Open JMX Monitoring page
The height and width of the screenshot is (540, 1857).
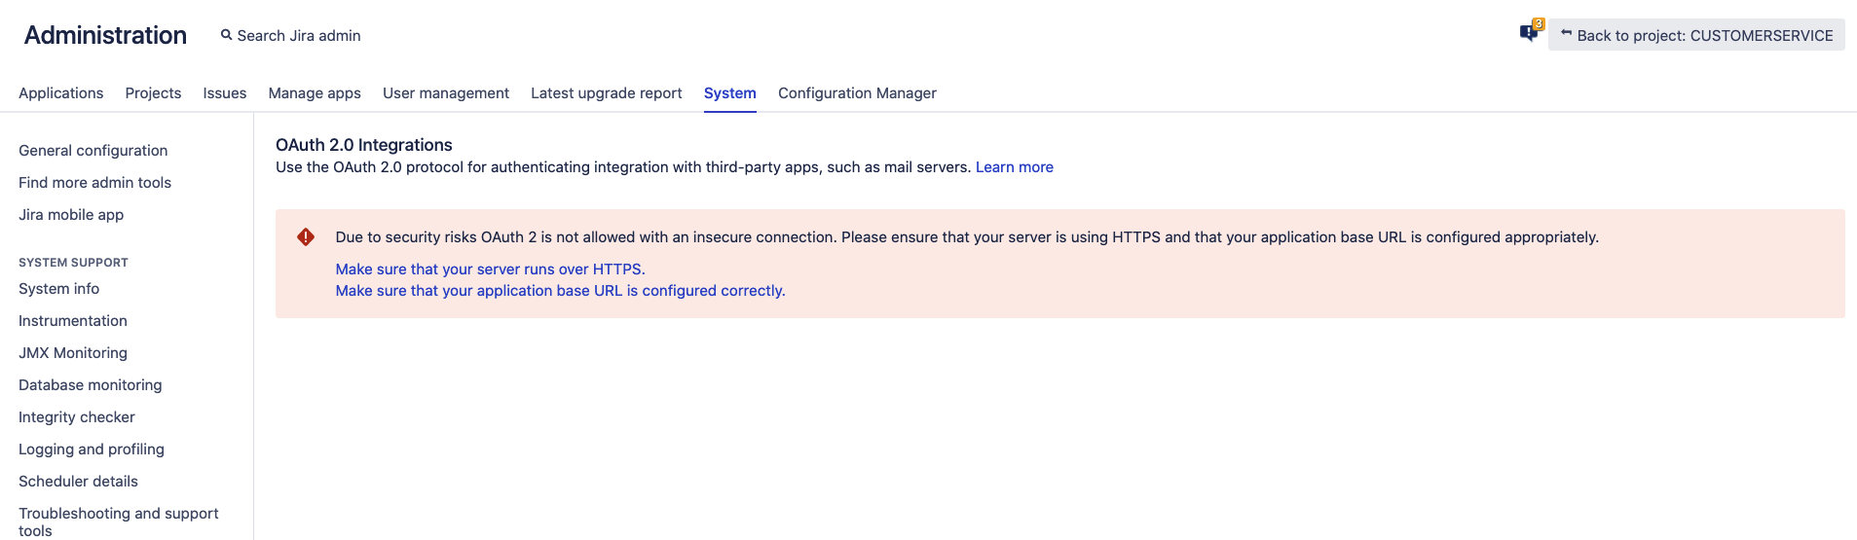coord(73,352)
